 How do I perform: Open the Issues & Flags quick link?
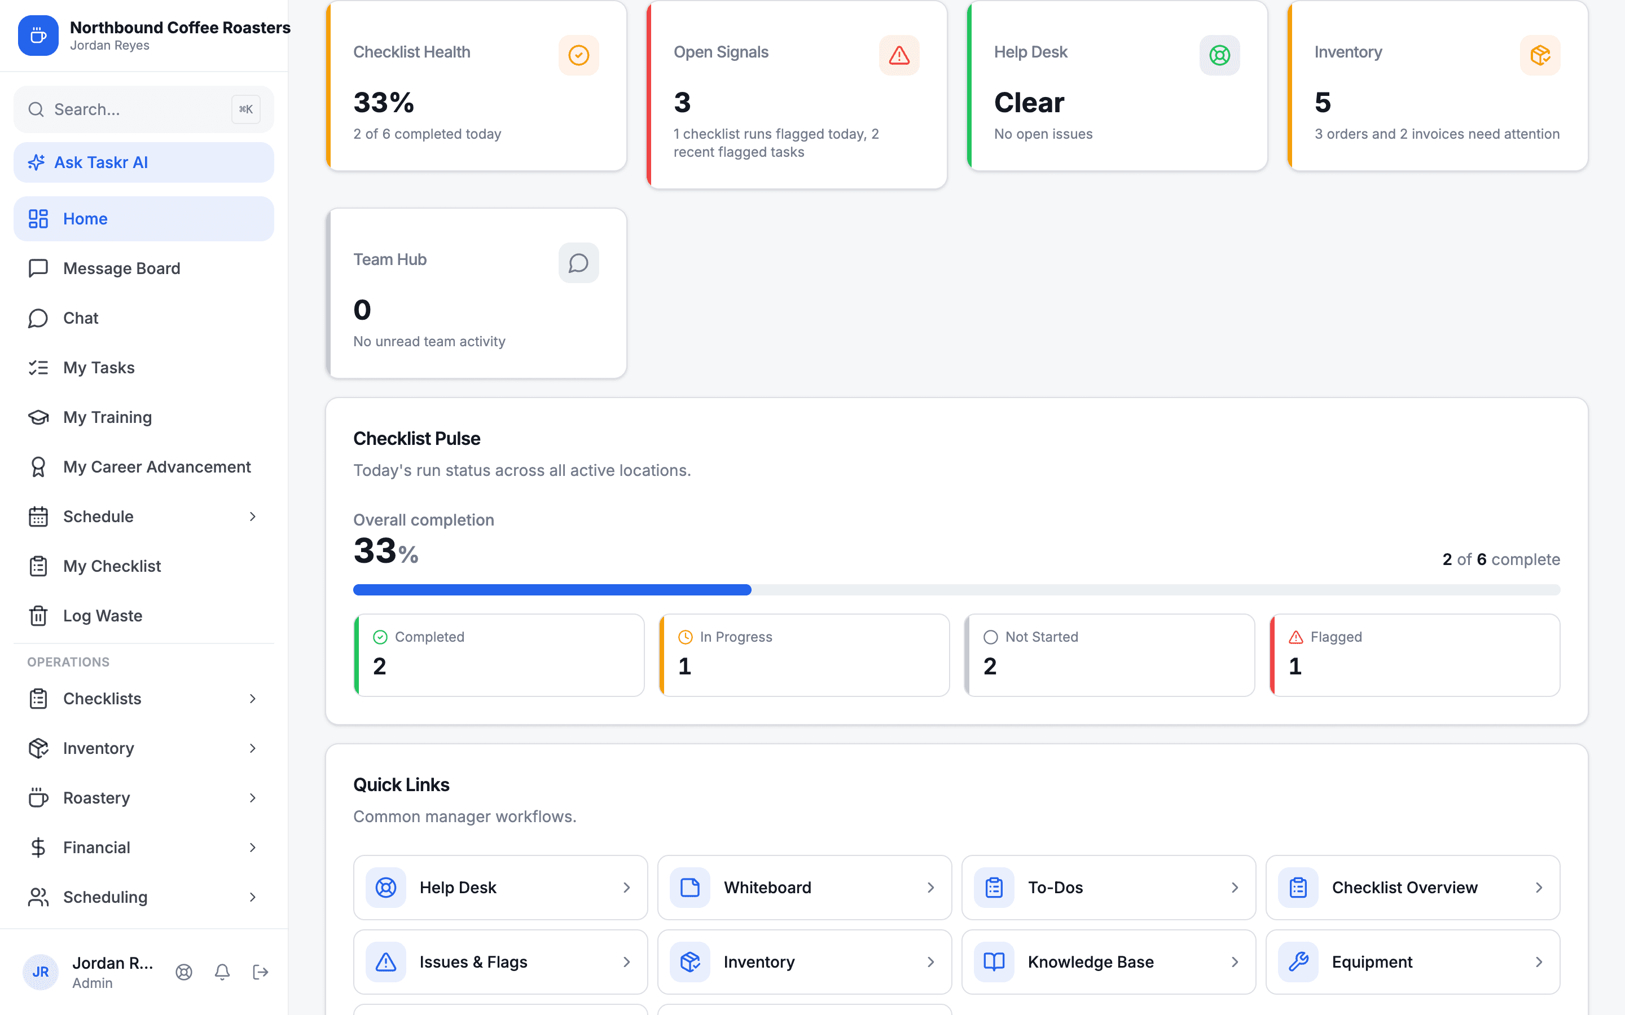click(x=500, y=962)
